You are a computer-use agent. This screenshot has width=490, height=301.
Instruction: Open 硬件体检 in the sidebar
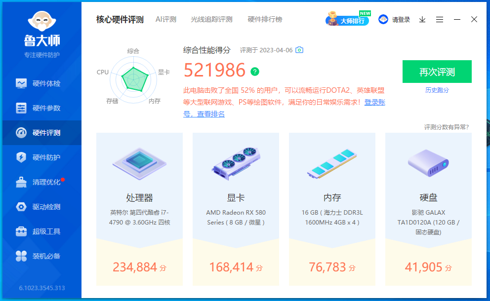click(x=42, y=83)
